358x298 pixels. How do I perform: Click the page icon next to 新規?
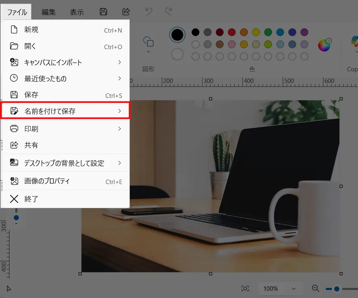coord(14,29)
